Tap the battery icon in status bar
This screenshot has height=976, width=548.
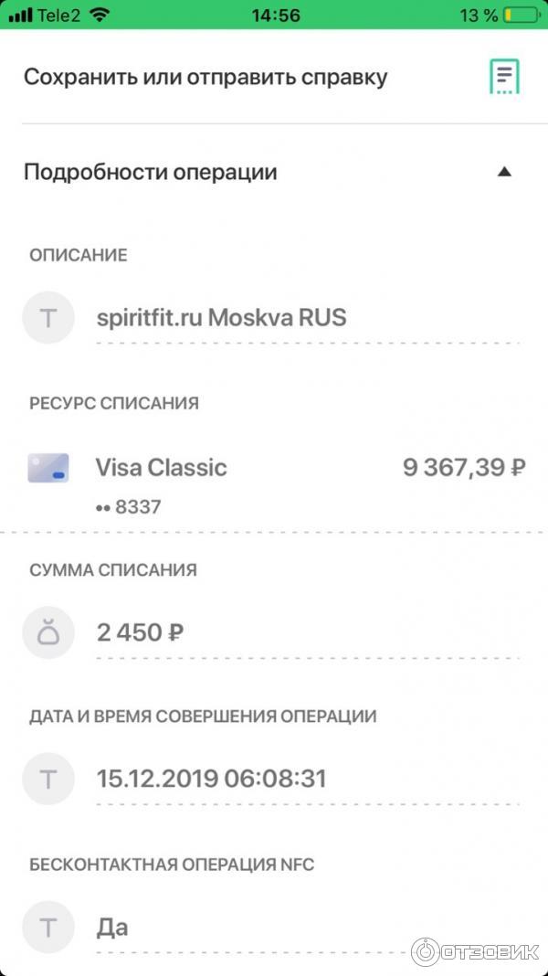point(522,16)
